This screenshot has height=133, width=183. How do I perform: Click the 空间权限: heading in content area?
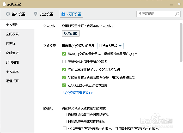[x=50, y=46]
